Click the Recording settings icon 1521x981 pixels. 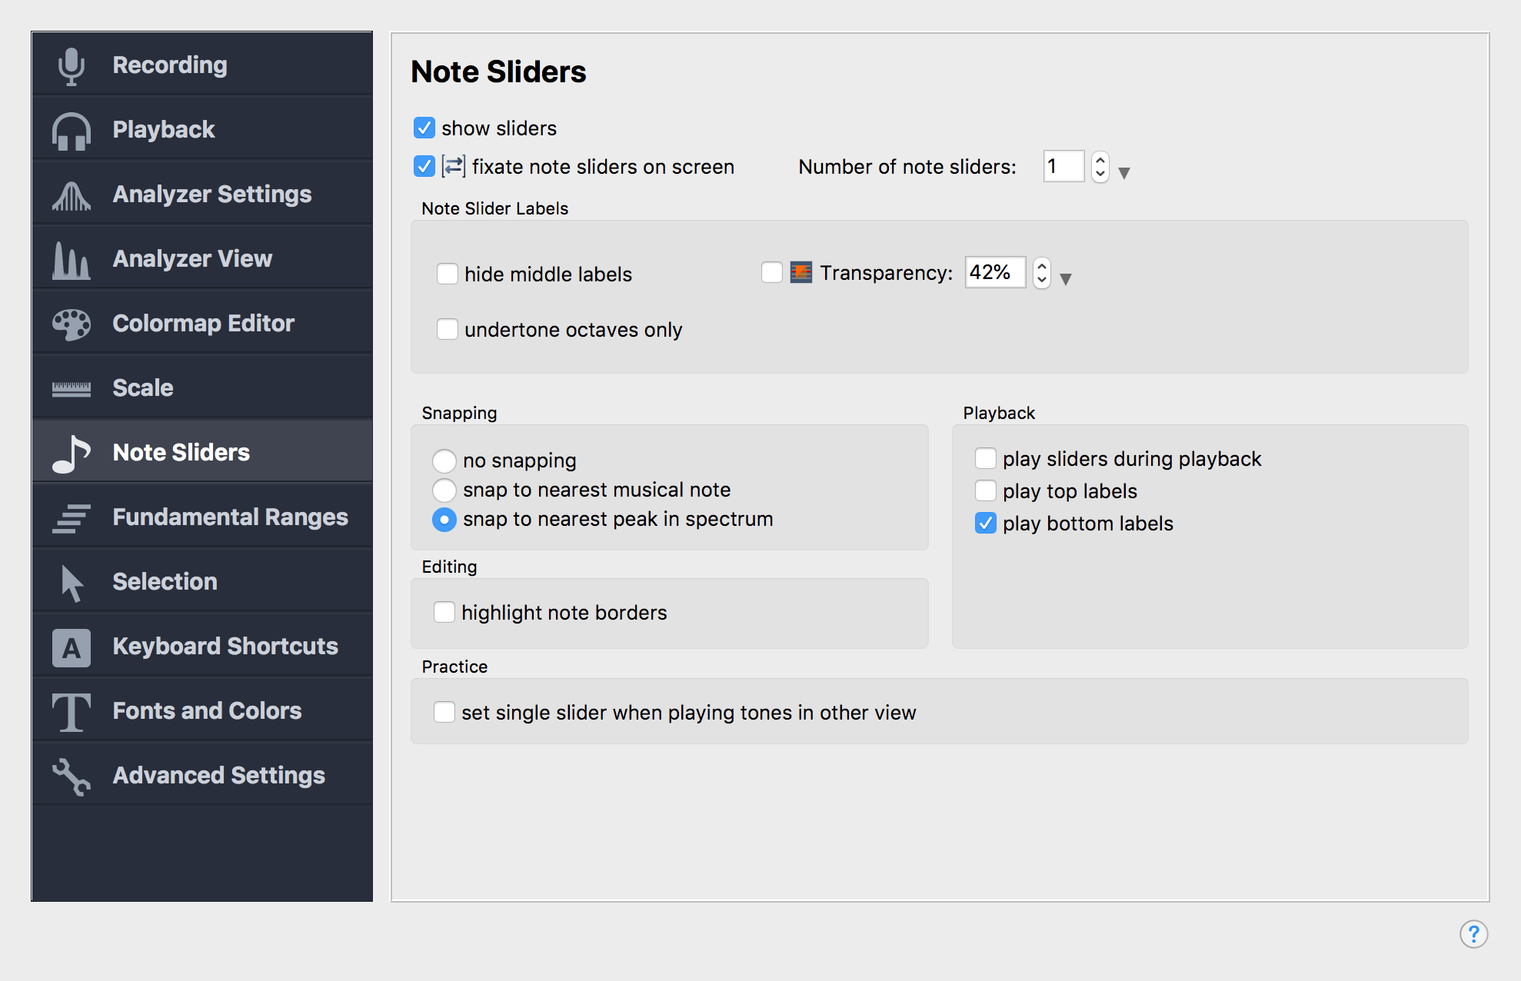68,62
